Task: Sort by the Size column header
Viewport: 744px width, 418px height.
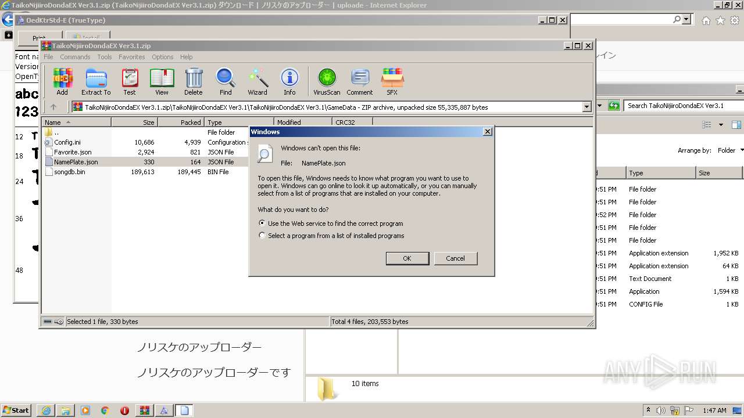Action: tap(134, 122)
